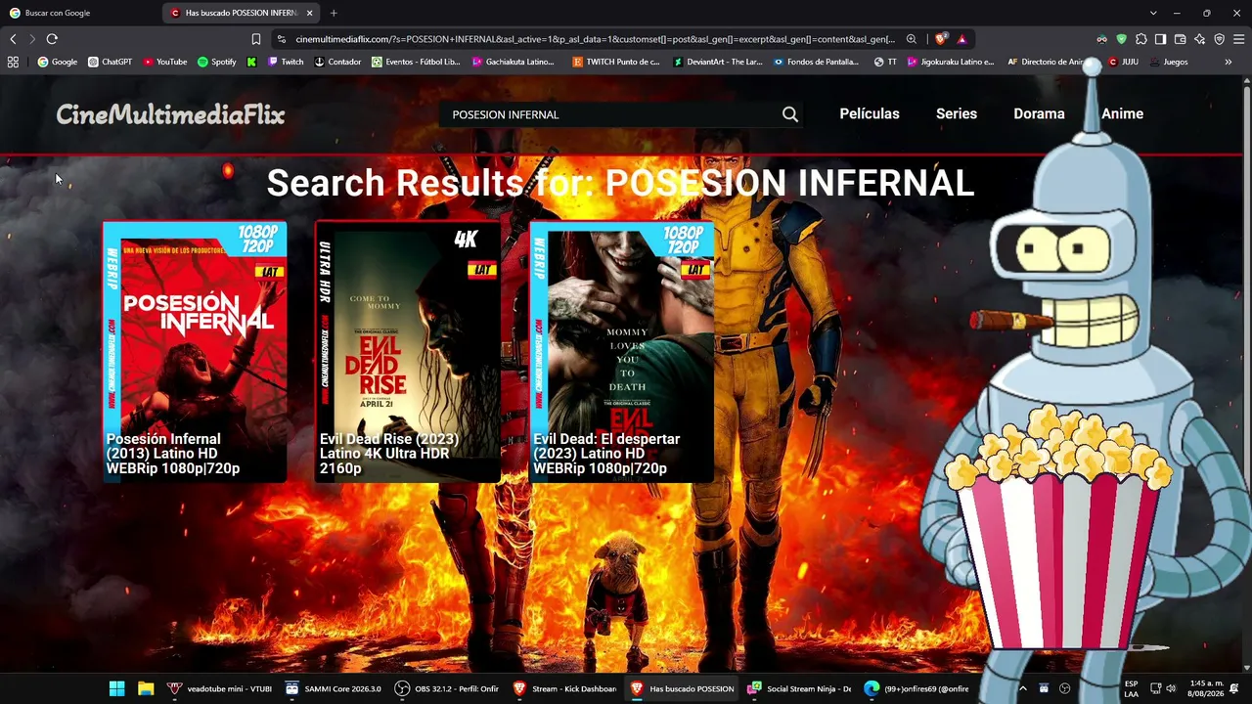Toggle the browser sidebar panel icon

[x=1160, y=39]
